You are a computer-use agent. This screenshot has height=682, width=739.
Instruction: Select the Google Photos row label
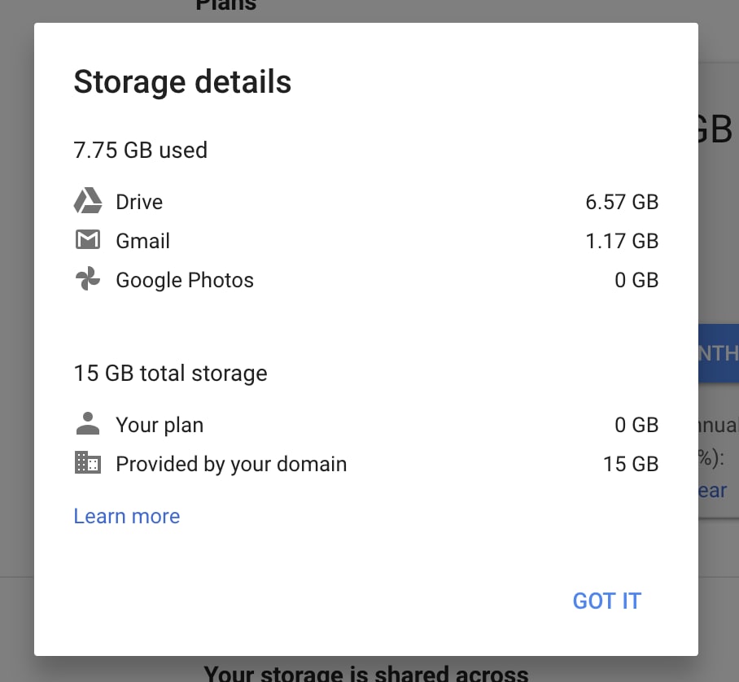(x=185, y=281)
